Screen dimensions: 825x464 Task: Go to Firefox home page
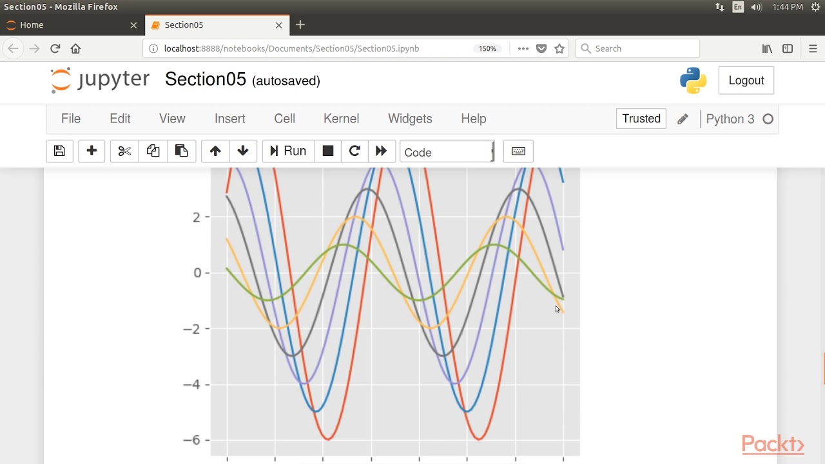(x=75, y=48)
